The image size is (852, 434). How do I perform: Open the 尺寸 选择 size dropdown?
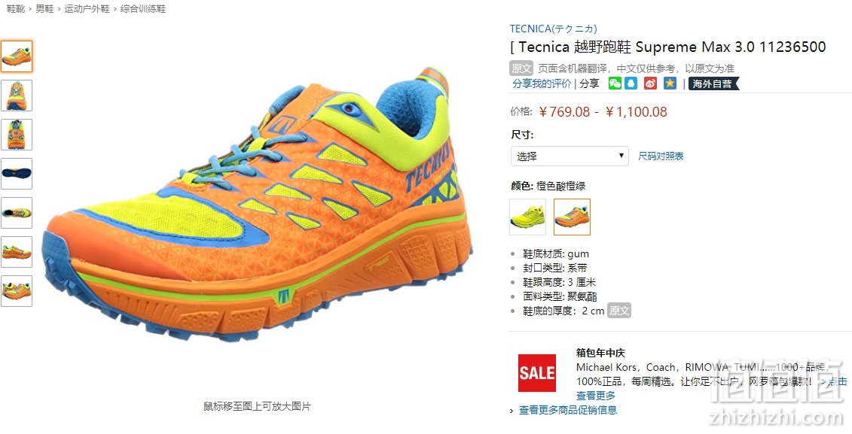point(570,156)
